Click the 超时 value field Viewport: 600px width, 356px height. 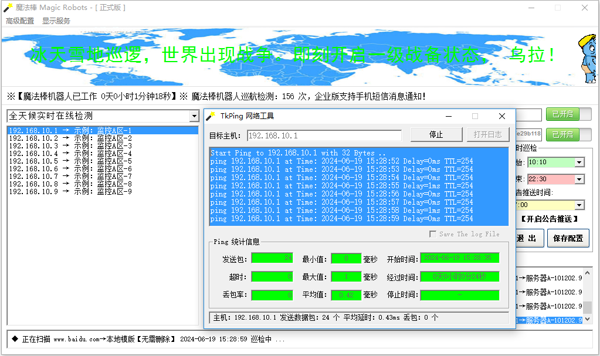[272, 276]
